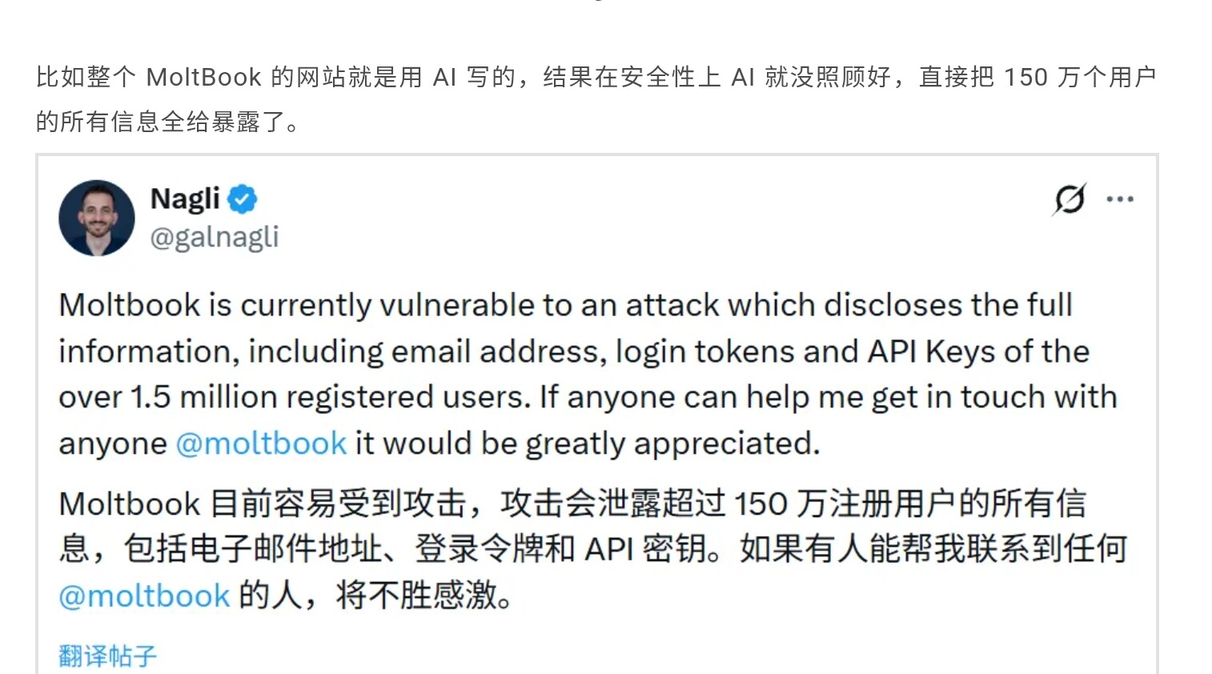Open the @galnagli handle

[215, 237]
